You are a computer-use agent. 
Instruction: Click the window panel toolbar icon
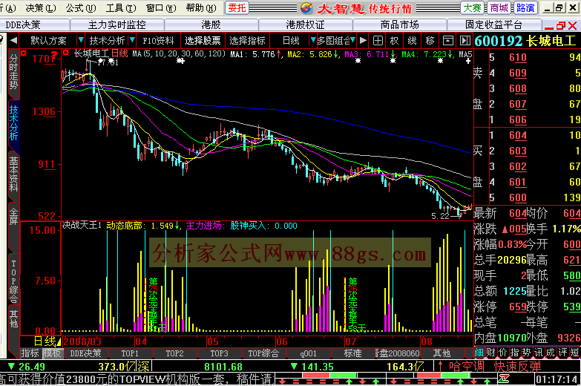(x=448, y=40)
